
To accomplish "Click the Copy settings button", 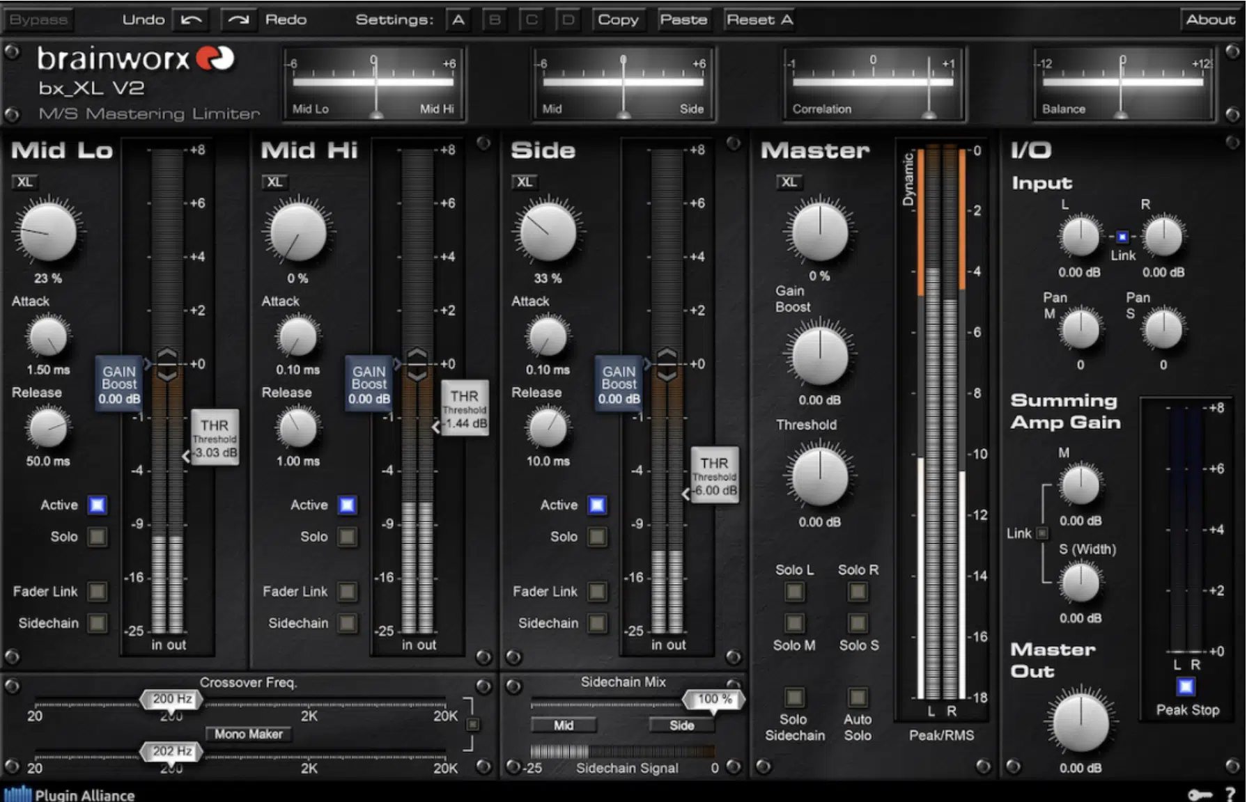I will (x=618, y=19).
